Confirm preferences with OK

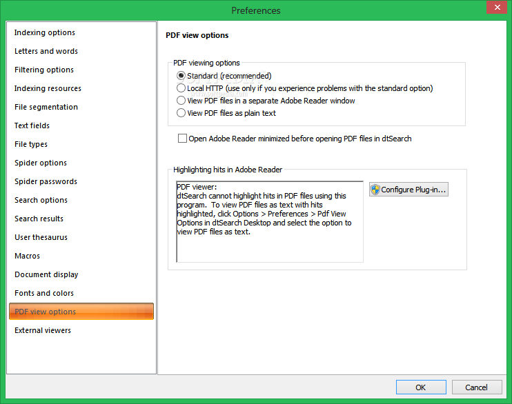pos(421,387)
